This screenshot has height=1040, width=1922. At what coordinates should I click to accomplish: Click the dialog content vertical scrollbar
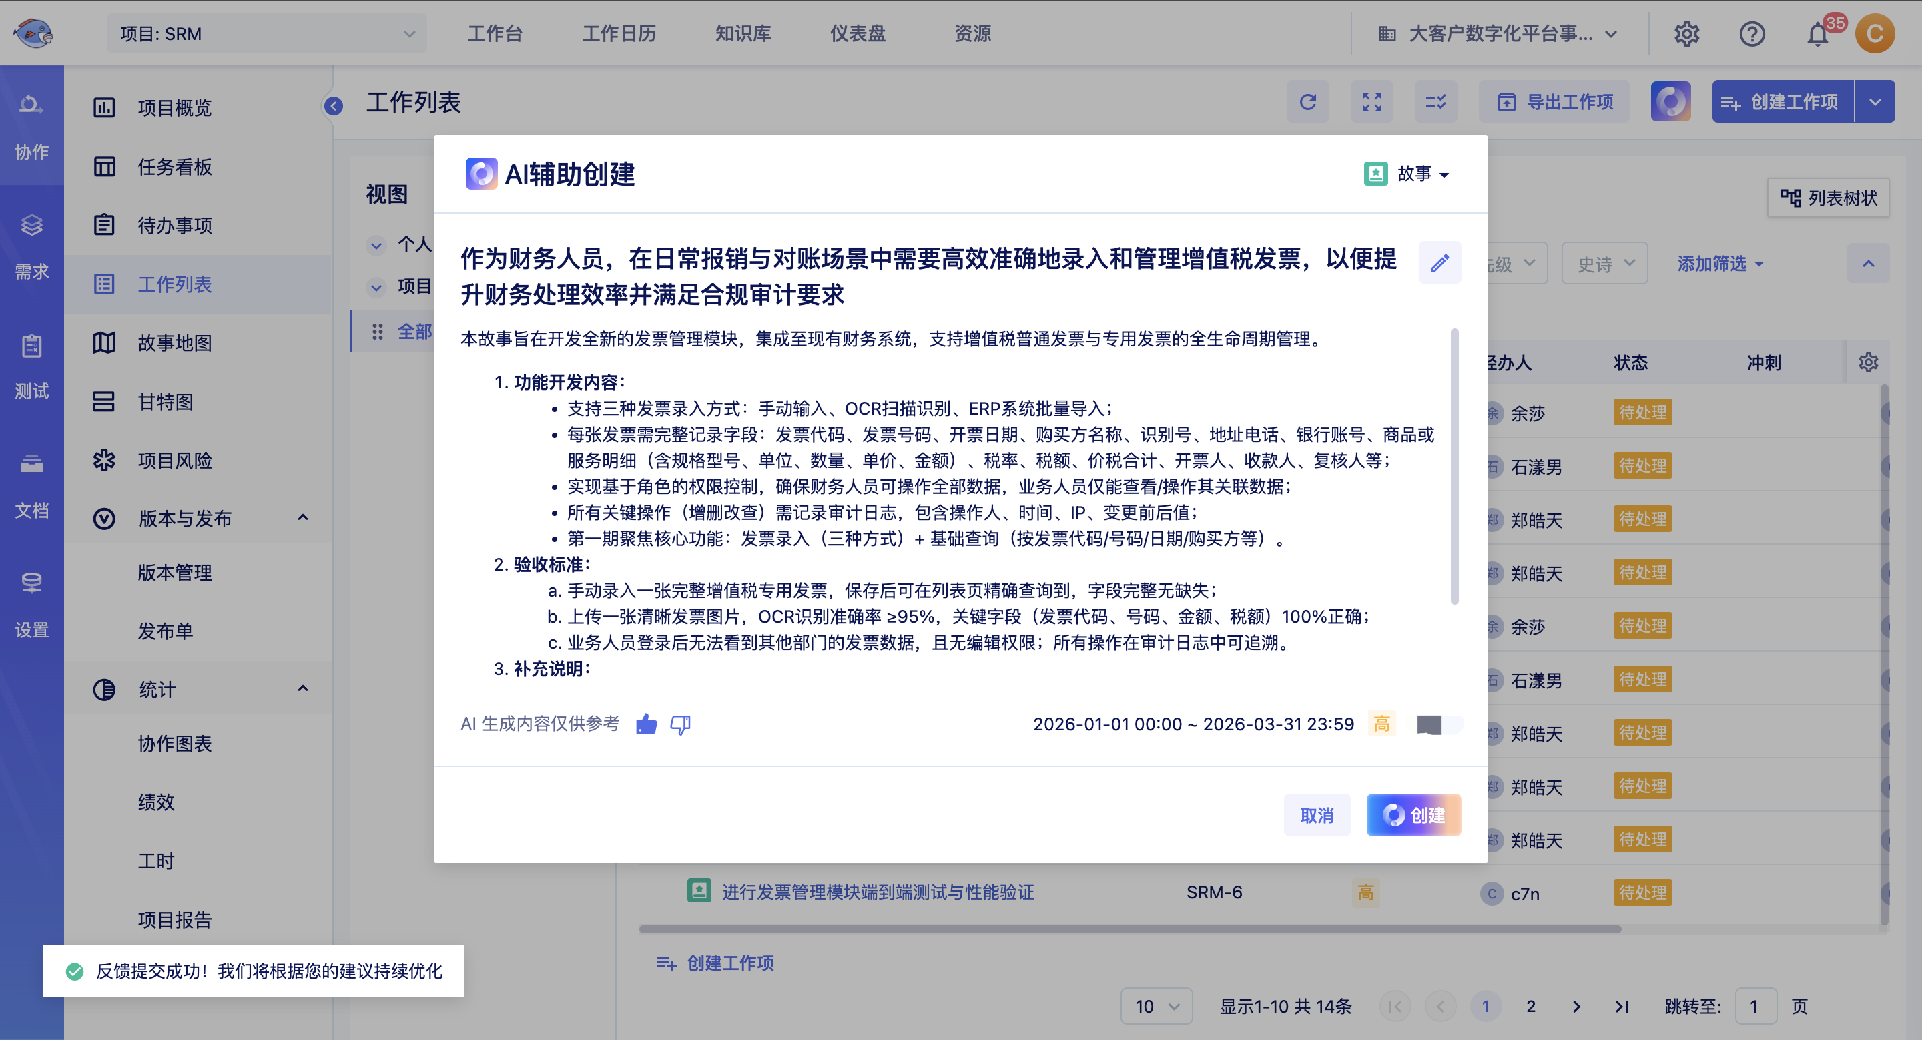(x=1454, y=467)
